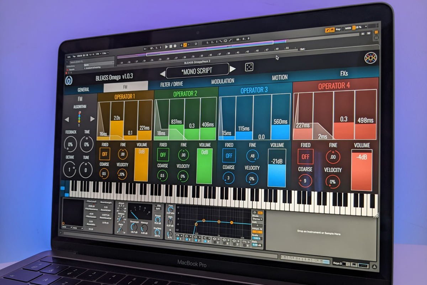Click the device drop area for instruments
The image size is (427, 285).
point(322,234)
